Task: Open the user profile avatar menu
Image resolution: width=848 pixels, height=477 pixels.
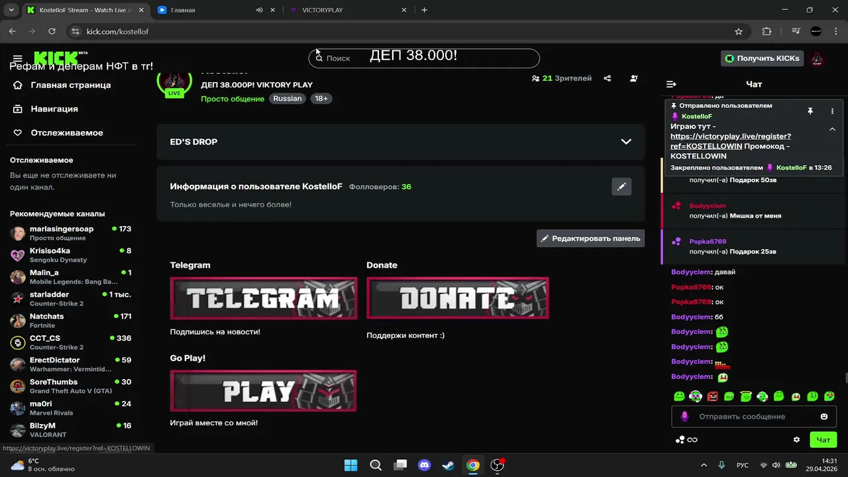Action: (x=817, y=58)
